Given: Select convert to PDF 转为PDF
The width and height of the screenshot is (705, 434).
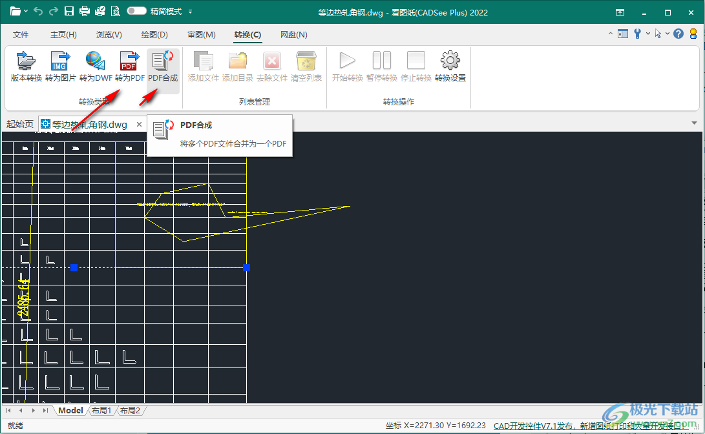Looking at the screenshot, I should click(x=129, y=67).
